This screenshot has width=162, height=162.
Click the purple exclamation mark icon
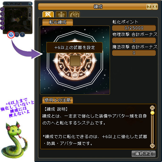tap(2, 28)
